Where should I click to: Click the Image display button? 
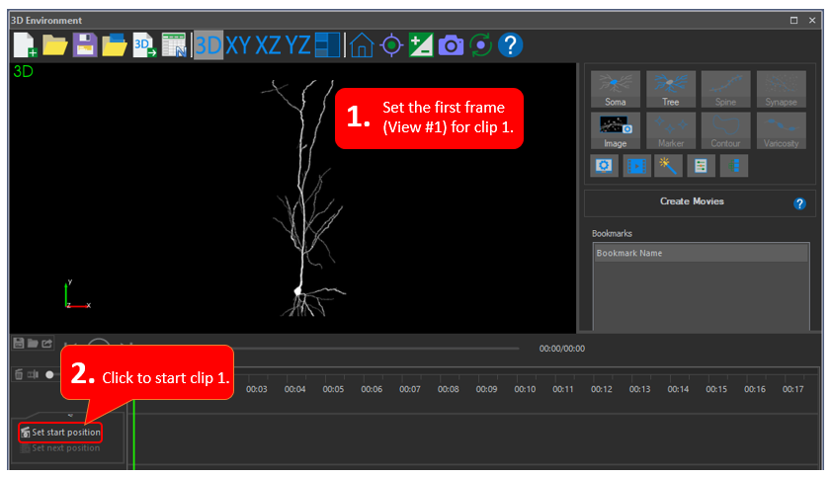coord(615,131)
